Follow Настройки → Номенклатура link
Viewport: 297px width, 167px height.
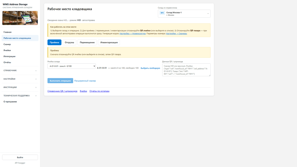132,34
